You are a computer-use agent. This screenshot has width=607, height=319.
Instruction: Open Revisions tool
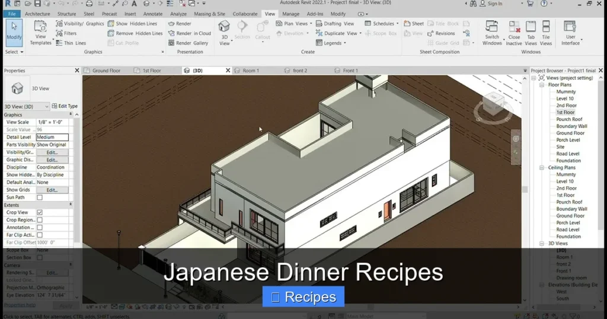[x=441, y=33]
